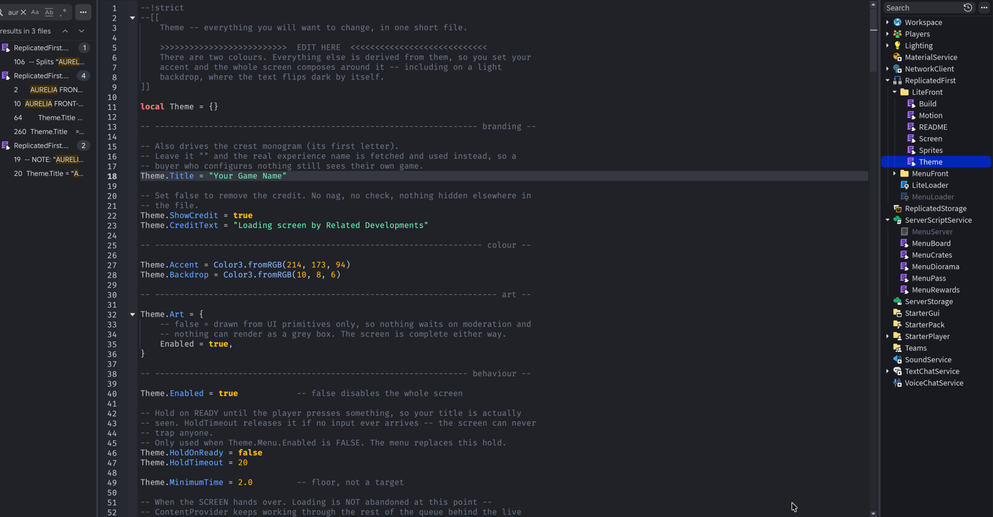The height and width of the screenshot is (517, 993).
Task: Open Explorer search history icon
Action: (x=968, y=8)
